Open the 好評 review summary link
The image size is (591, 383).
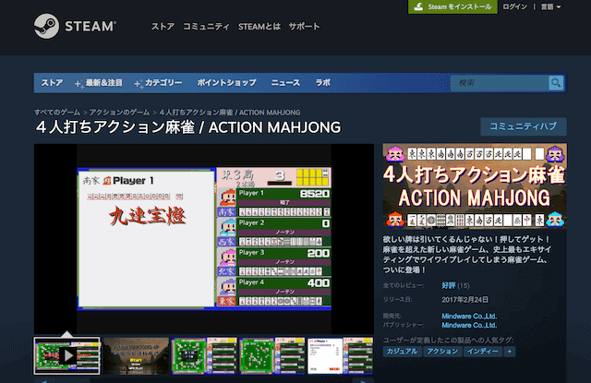pos(449,285)
